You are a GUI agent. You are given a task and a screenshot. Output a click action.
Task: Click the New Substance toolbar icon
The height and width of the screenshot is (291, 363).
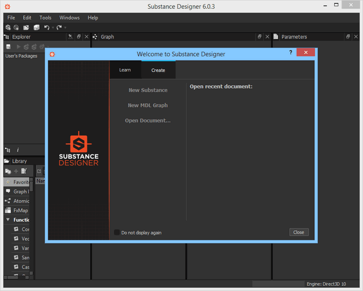[8, 27]
